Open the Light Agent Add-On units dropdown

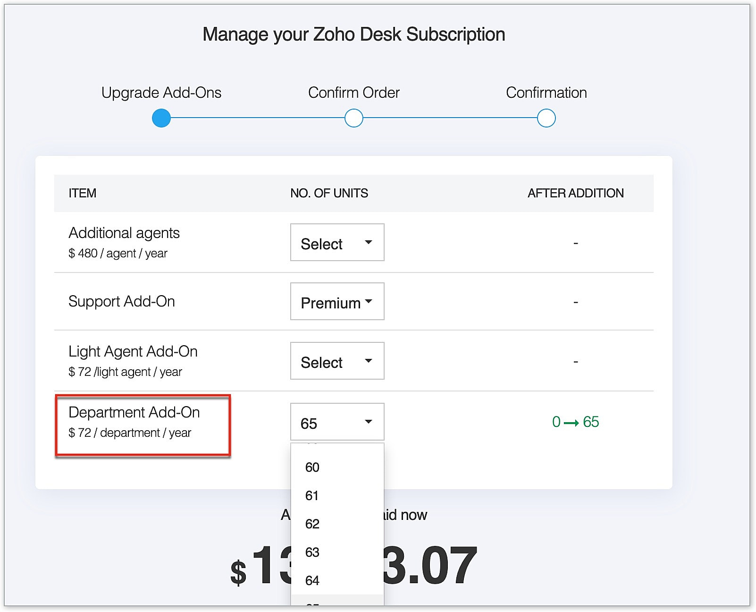337,361
